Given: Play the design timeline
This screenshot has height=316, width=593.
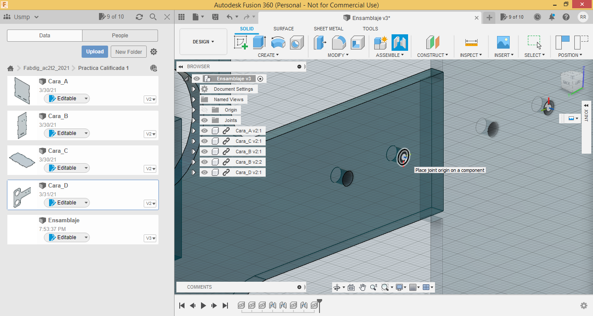Looking at the screenshot, I should 204,306.
